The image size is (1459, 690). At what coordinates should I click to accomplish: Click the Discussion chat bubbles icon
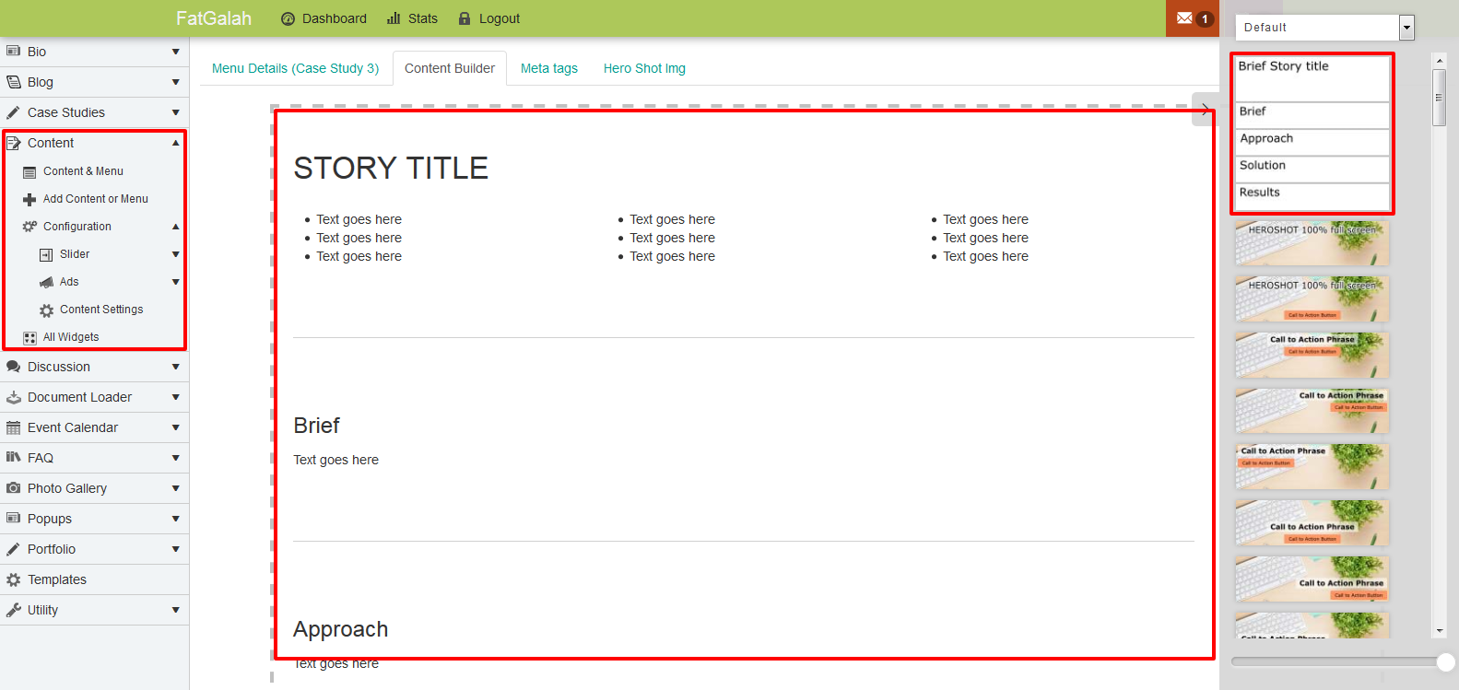coord(13,367)
